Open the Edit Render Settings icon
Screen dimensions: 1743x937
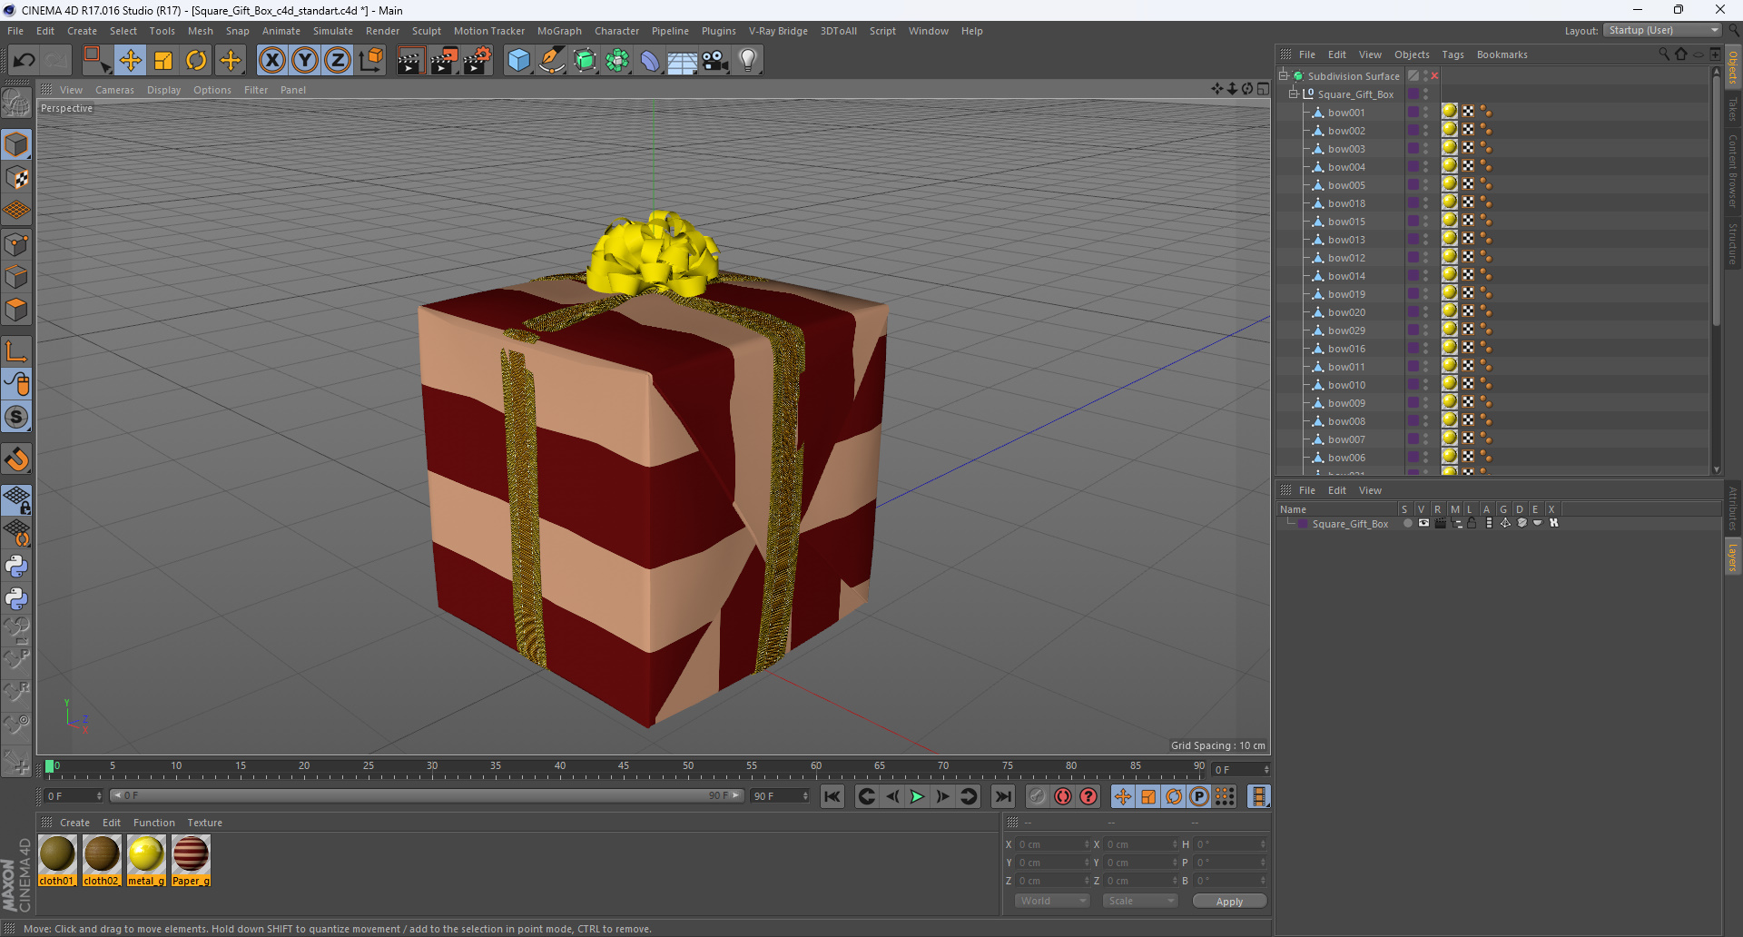pyautogui.click(x=478, y=61)
